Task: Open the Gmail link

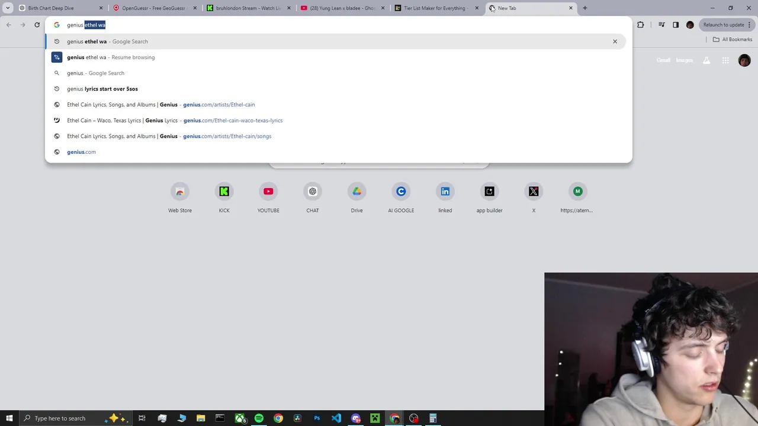Action: 663,60
